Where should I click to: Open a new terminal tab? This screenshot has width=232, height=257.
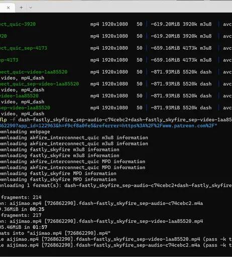21,8
